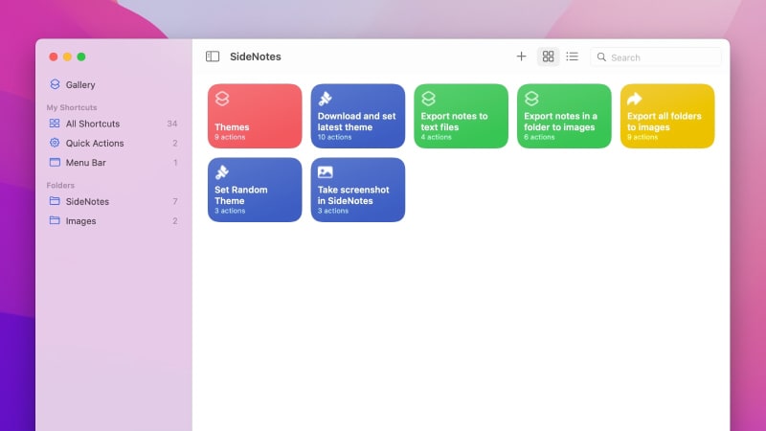
Task: Run Download and set latest theme shortcut
Action: click(357, 116)
